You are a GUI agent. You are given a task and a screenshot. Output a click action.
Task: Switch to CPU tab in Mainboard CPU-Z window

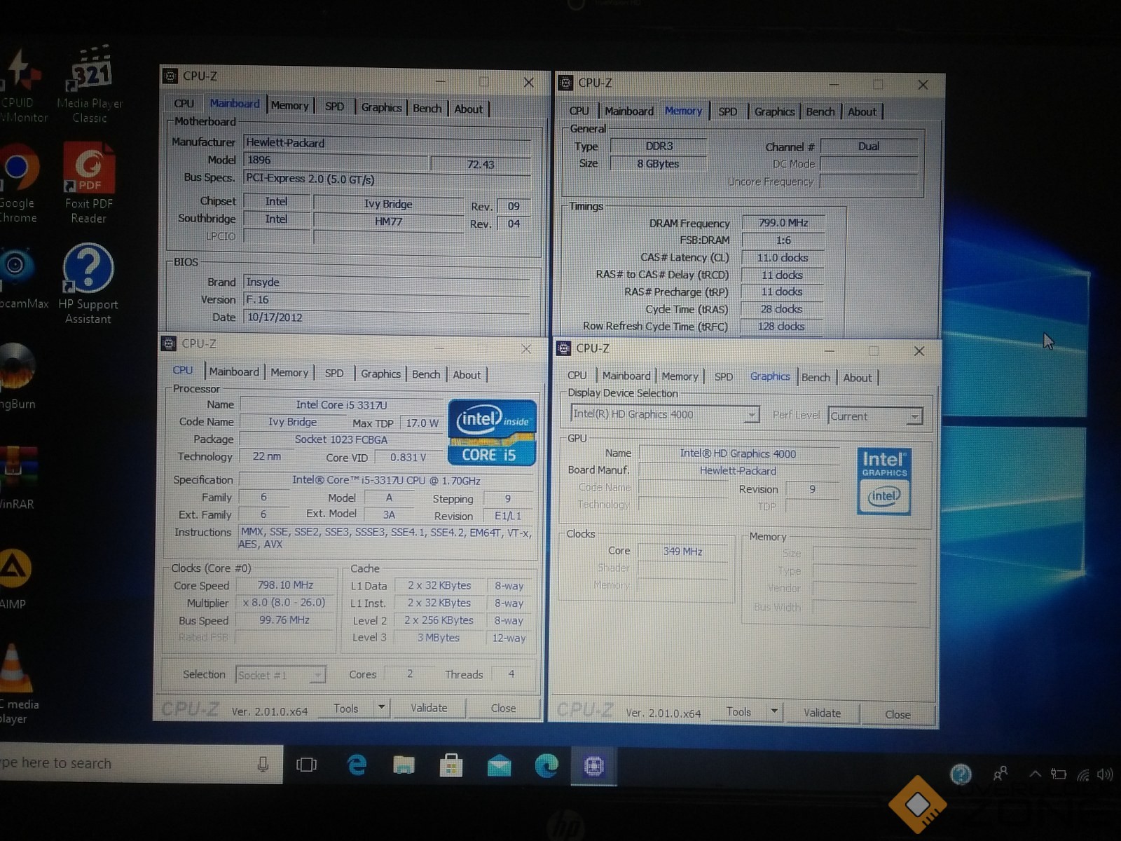click(x=184, y=104)
